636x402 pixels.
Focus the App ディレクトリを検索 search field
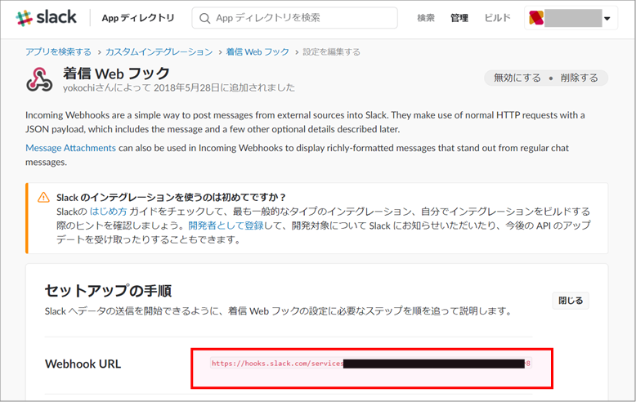[x=294, y=18]
